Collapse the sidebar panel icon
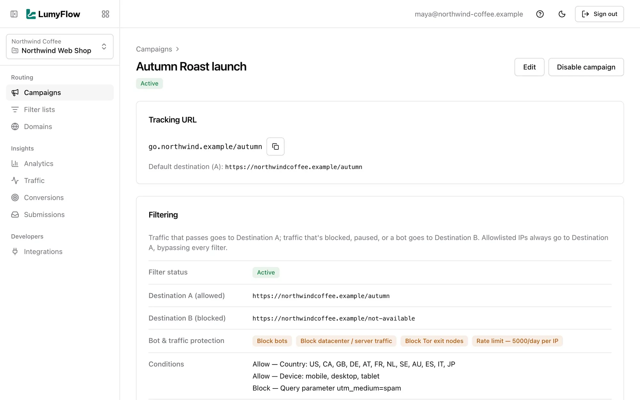Image resolution: width=640 pixels, height=400 pixels. coord(14,14)
